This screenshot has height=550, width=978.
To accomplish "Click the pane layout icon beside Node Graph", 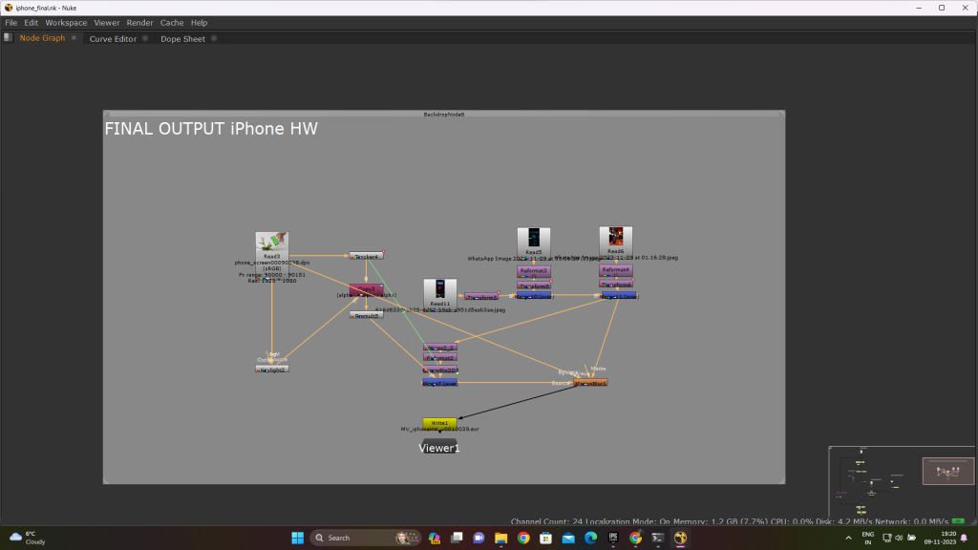I will [x=8, y=37].
